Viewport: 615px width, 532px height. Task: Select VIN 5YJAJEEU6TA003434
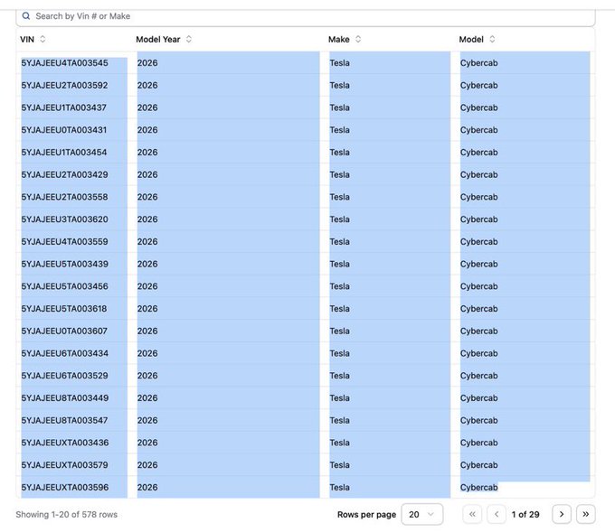[65, 353]
